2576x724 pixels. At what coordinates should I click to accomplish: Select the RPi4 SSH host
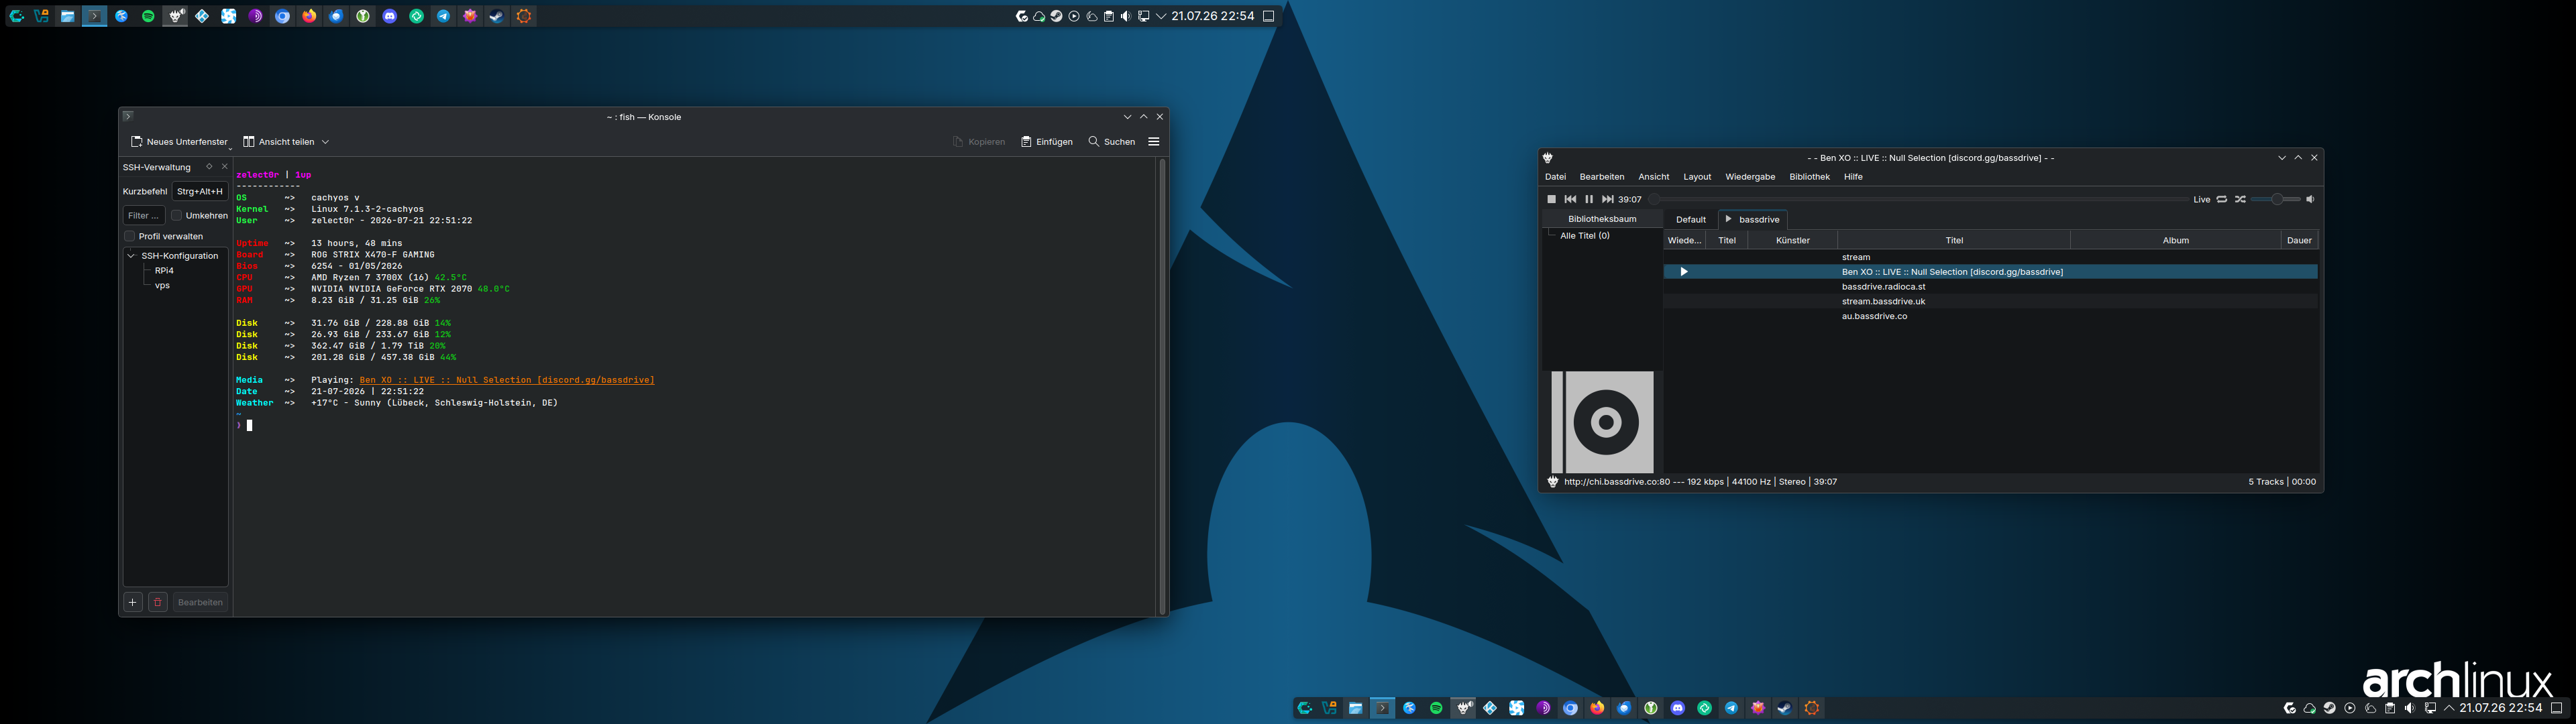pos(164,271)
